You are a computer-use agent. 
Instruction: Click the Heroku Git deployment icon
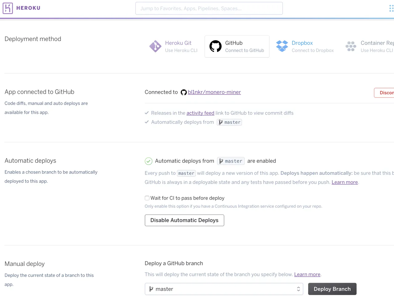tap(155, 46)
